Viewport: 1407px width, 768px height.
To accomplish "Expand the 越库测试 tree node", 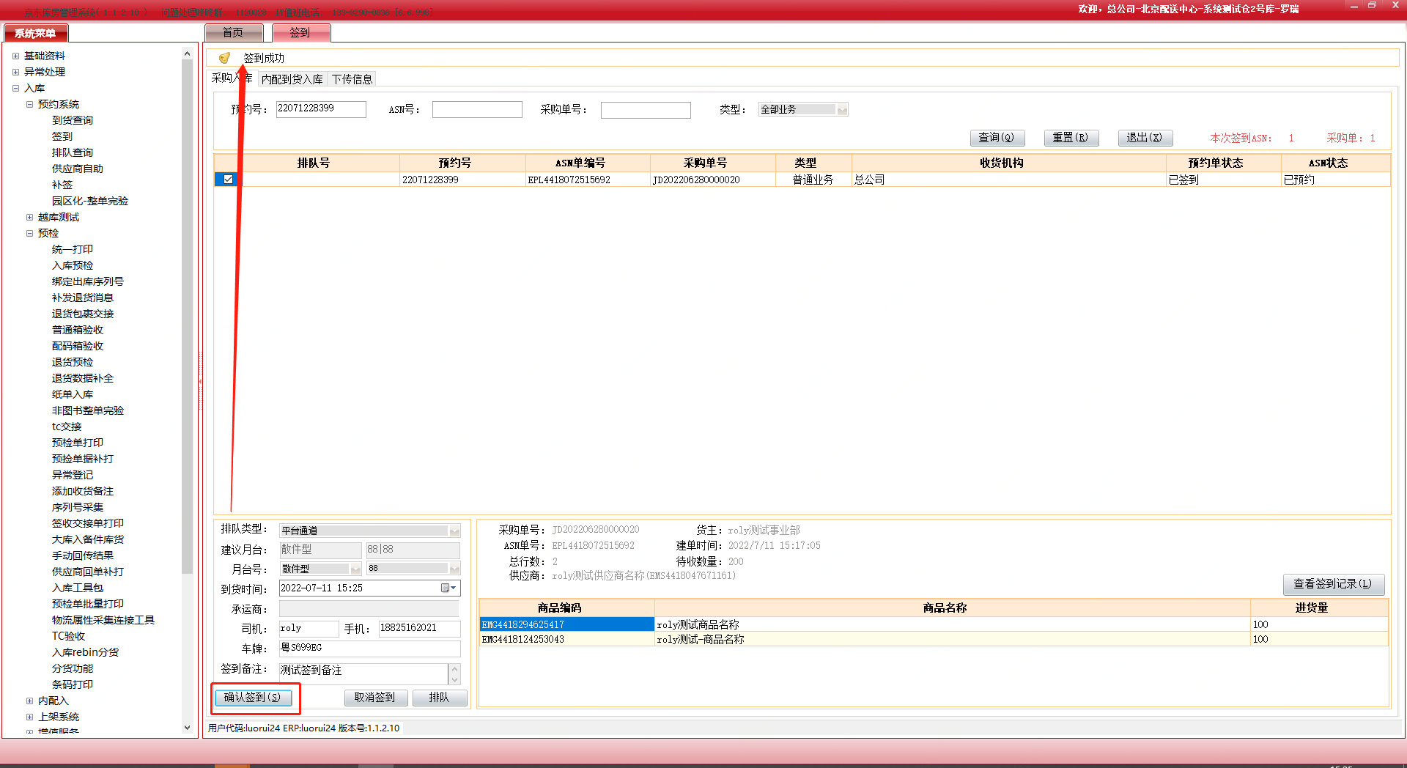I will point(29,217).
